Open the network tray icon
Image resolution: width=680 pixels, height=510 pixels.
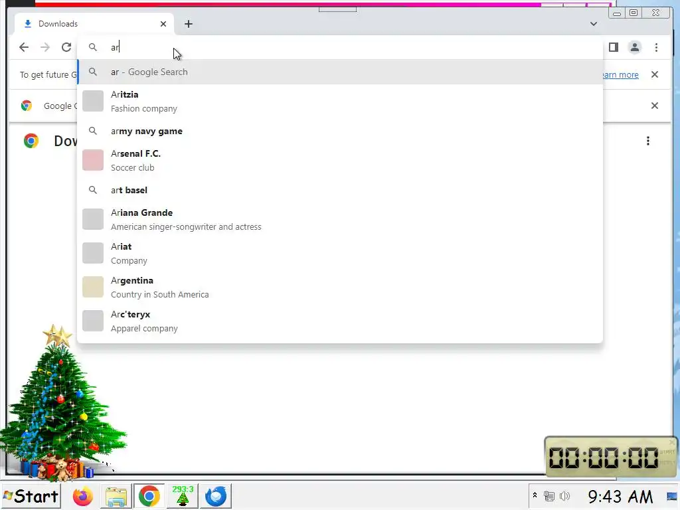tap(549, 496)
